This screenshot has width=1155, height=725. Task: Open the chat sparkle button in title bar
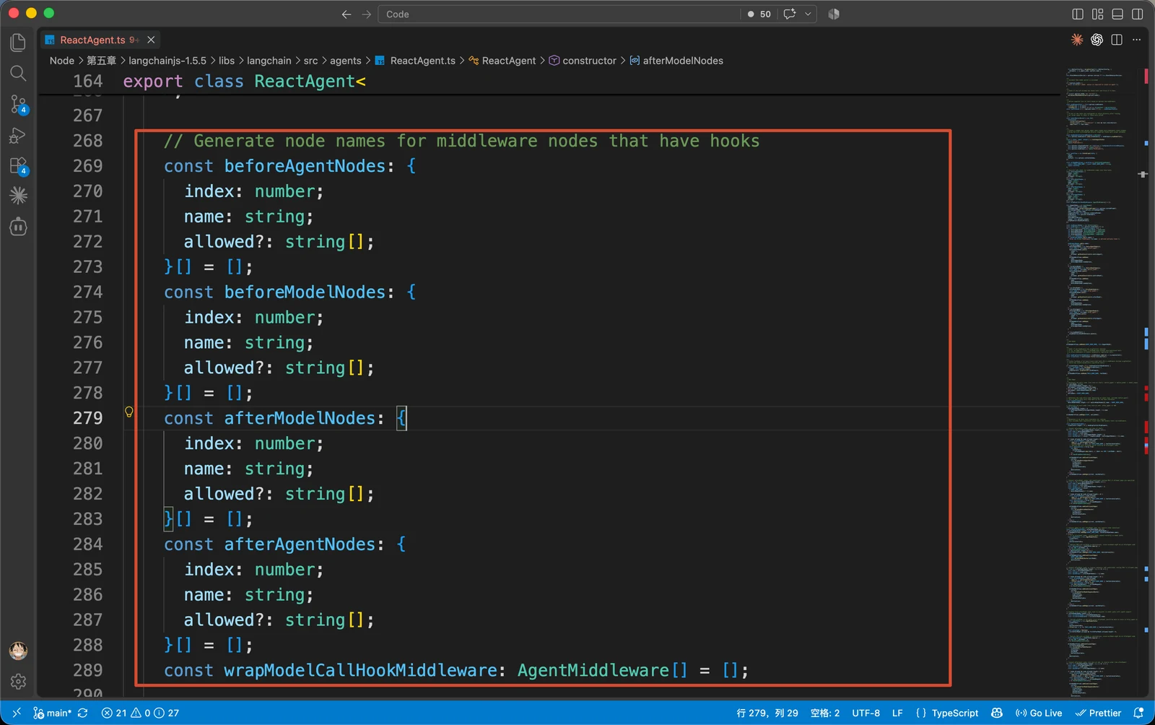(x=790, y=14)
